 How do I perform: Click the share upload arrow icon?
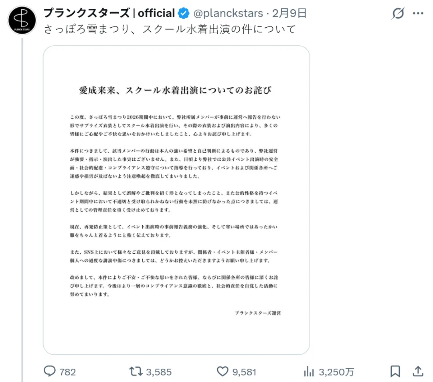(418, 371)
